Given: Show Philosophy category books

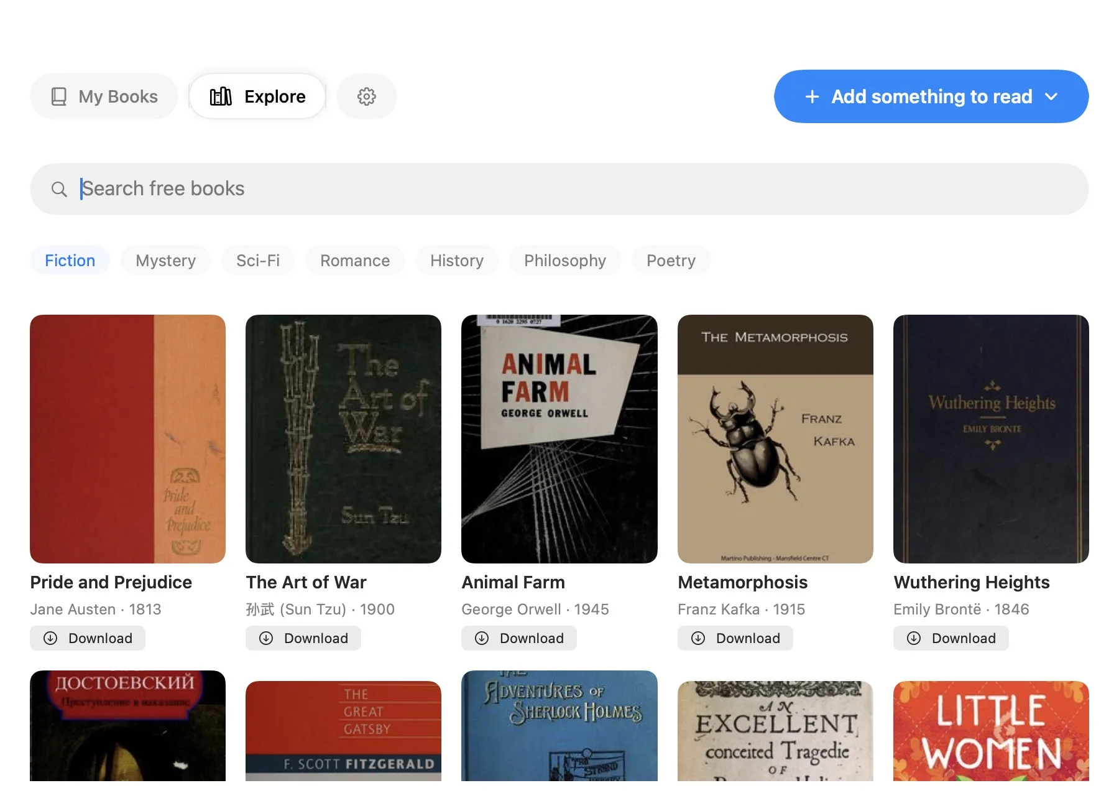Looking at the screenshot, I should pos(565,261).
